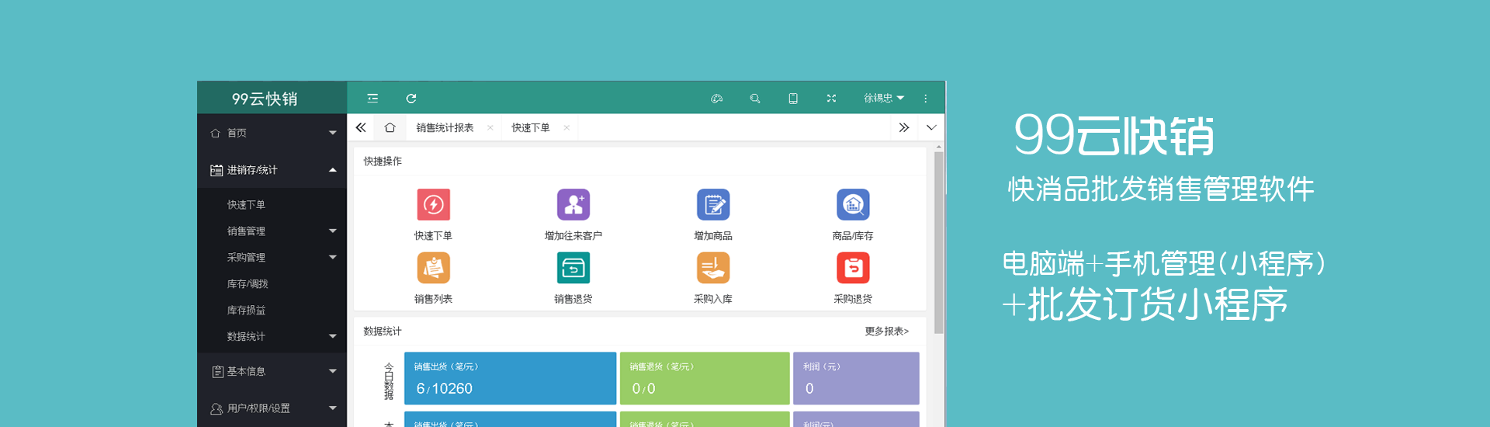The height and width of the screenshot is (427, 1490).
Task: Open the 采购退货 icon
Action: pyautogui.click(x=853, y=269)
